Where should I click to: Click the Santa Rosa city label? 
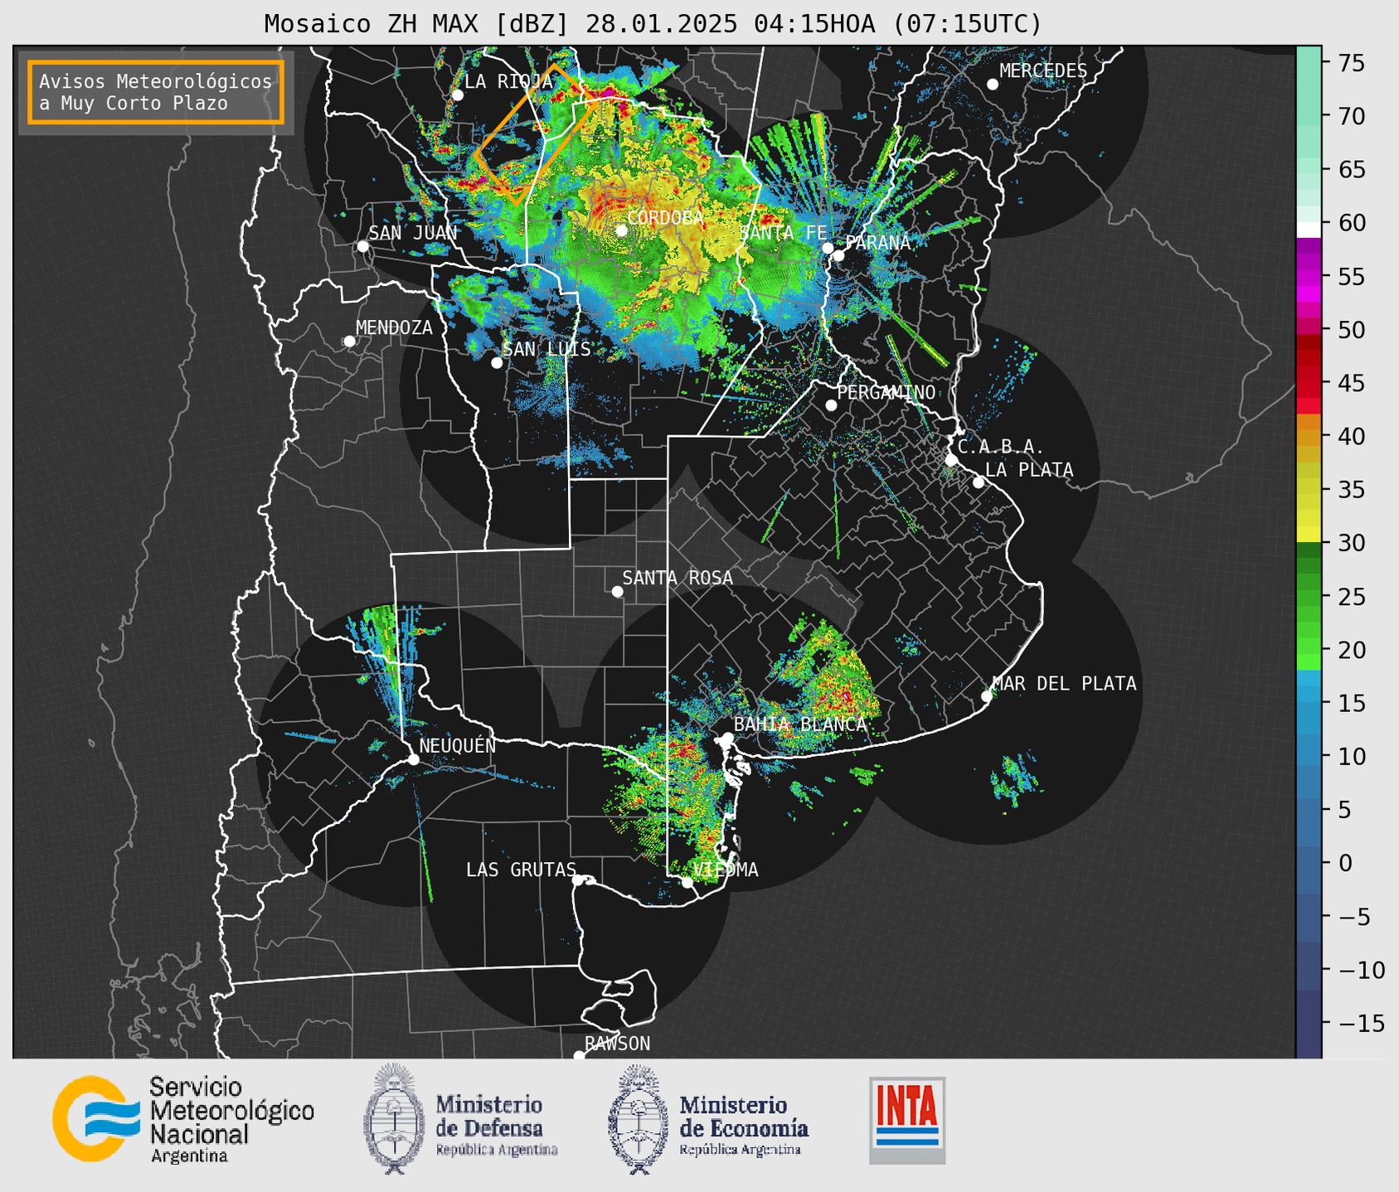678,578
